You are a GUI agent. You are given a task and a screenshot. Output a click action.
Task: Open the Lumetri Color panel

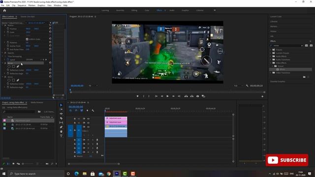tap(276, 17)
